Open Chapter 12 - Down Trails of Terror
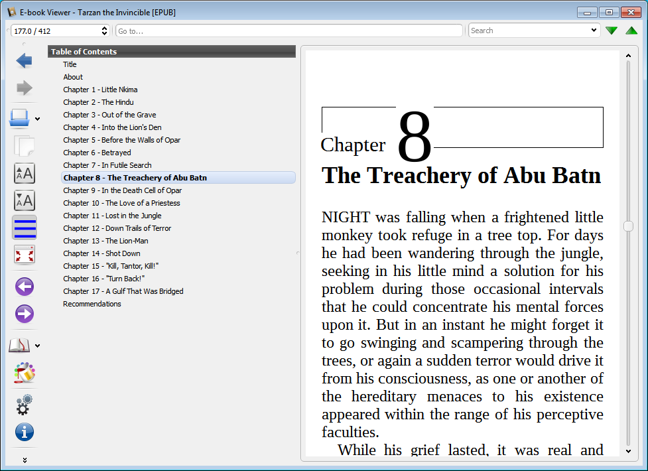 pyautogui.click(x=117, y=228)
